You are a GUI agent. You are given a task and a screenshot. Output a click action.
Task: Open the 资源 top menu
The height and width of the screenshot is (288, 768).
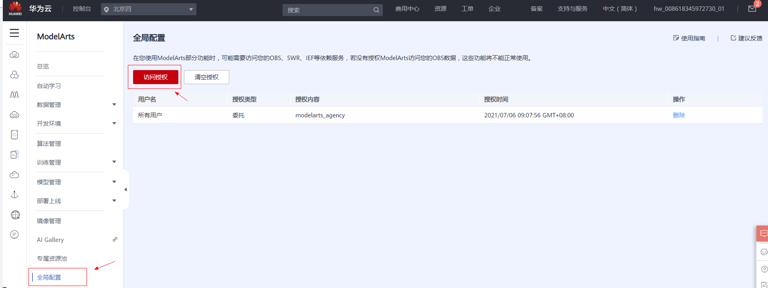click(x=440, y=9)
